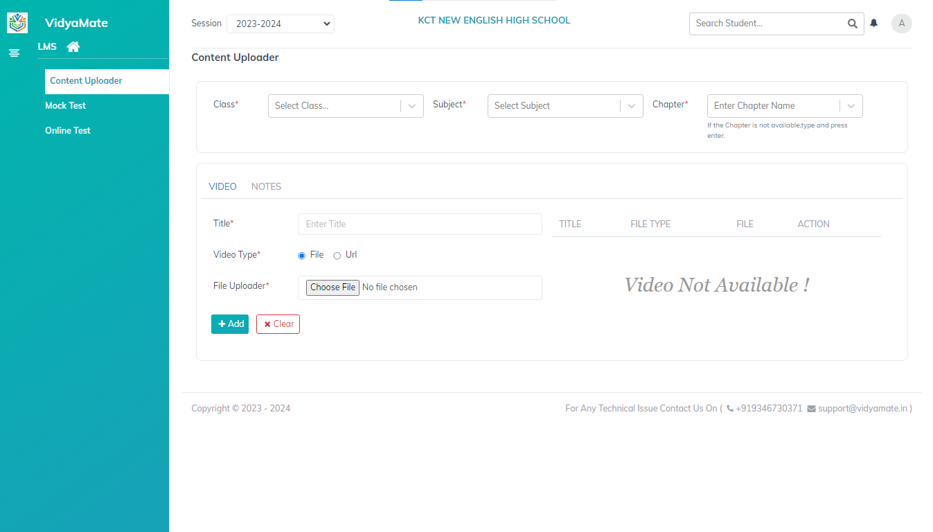
Task: Click the red Clear button
Action: 278,324
